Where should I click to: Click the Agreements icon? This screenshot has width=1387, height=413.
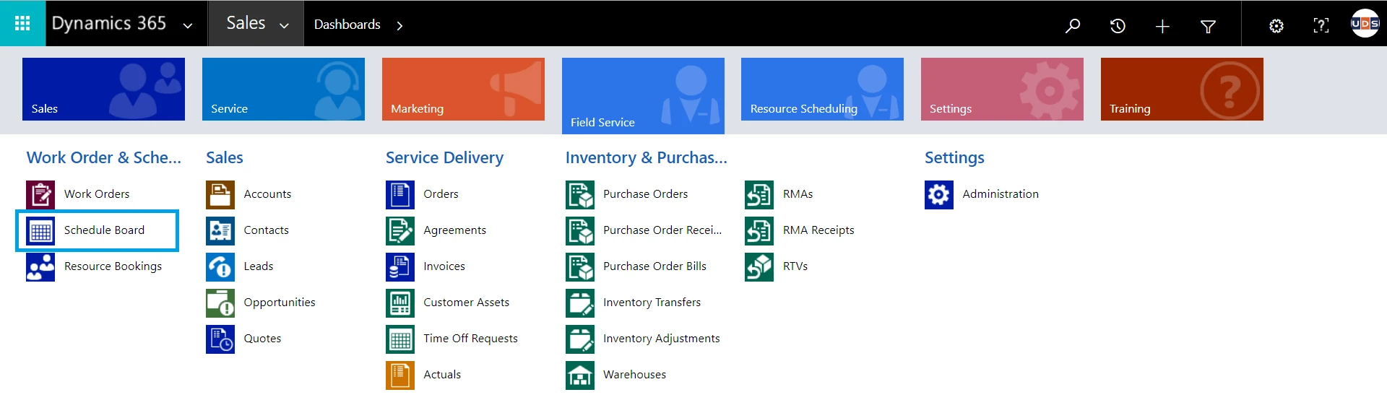pos(400,230)
